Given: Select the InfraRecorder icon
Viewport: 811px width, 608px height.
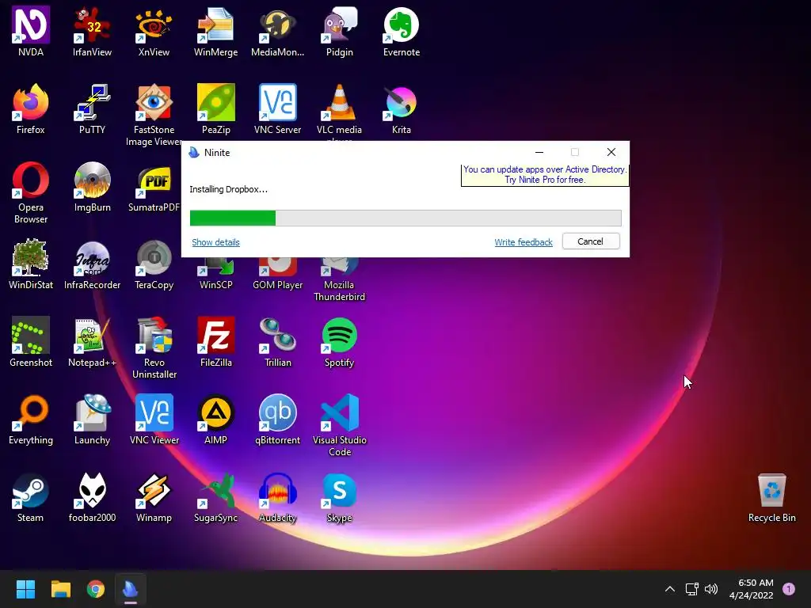Looking at the screenshot, I should 92,264.
